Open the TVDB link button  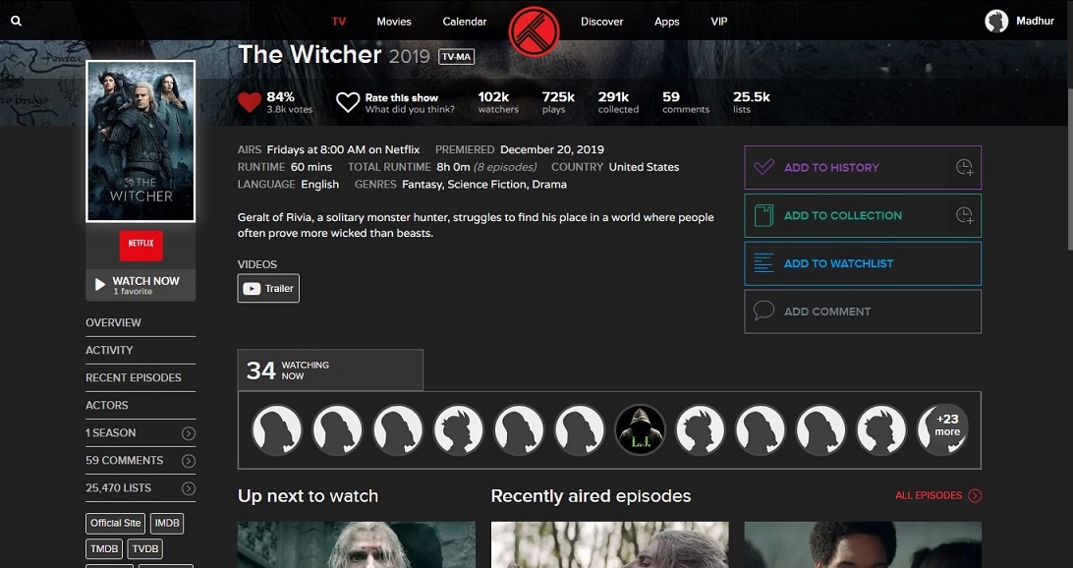click(145, 548)
